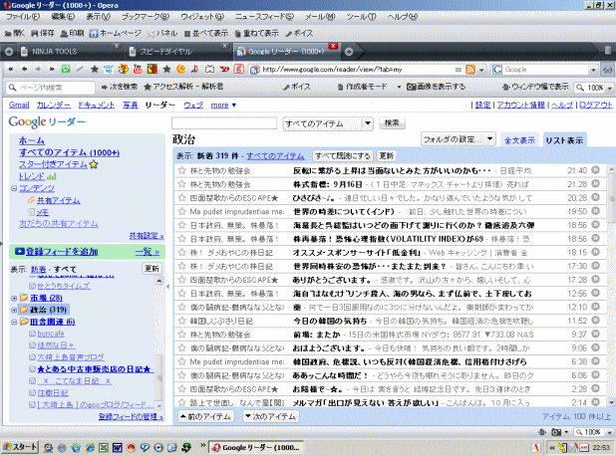The image size is (616, 456).
Task: Click 作成者モード author mode icon
Action: pos(341,87)
